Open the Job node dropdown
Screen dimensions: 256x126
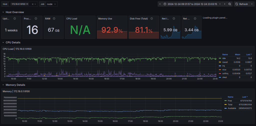51,4
